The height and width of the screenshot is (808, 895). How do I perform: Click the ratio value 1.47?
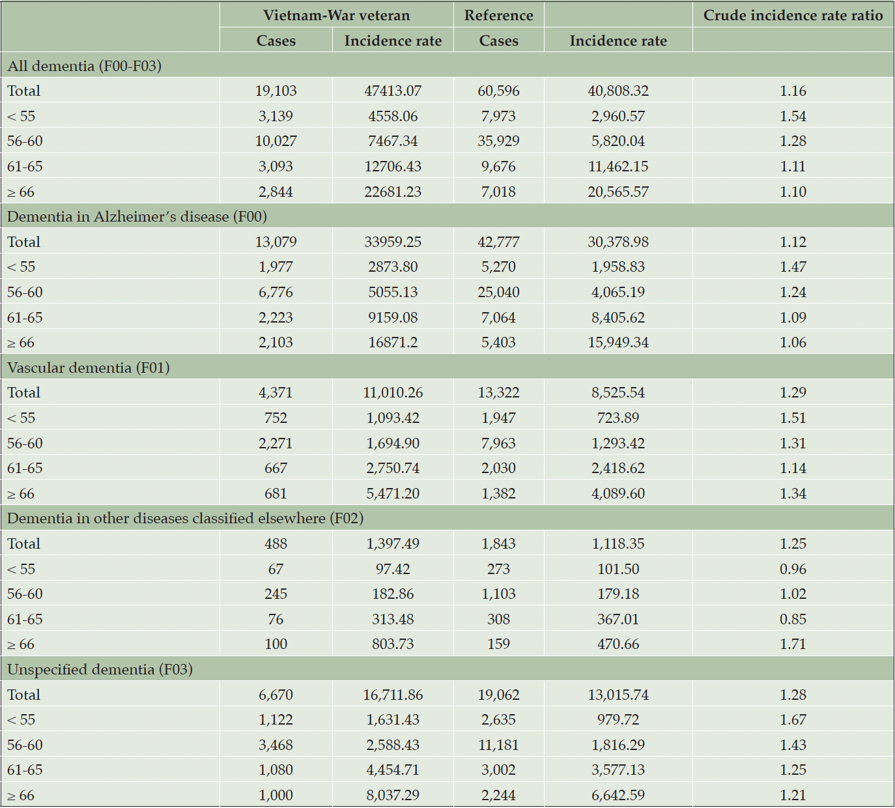click(x=793, y=267)
